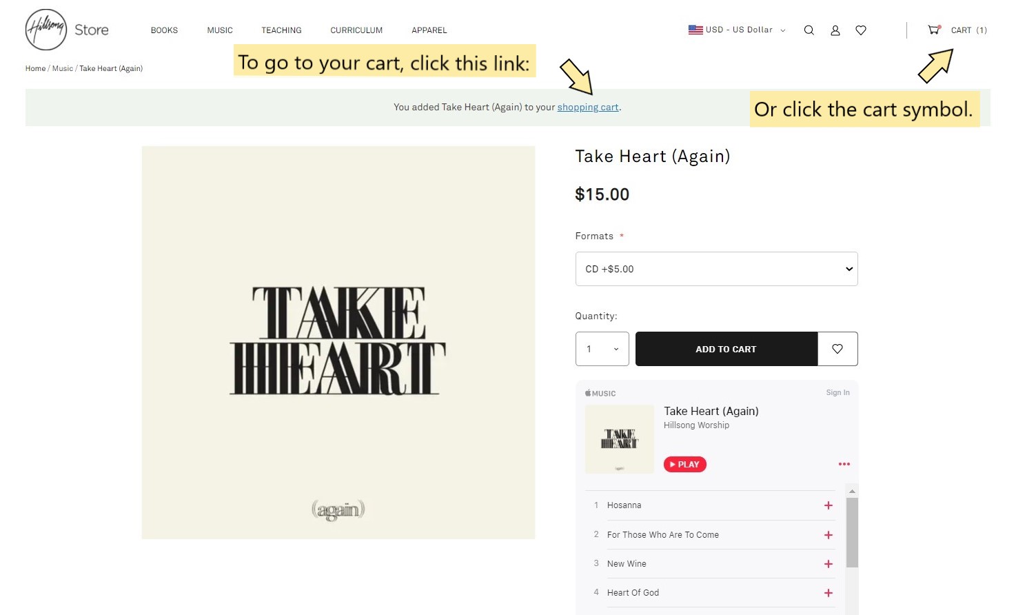Open wishlist heart icon in header
Viewport: 1016px width, 615px height.
[861, 30]
